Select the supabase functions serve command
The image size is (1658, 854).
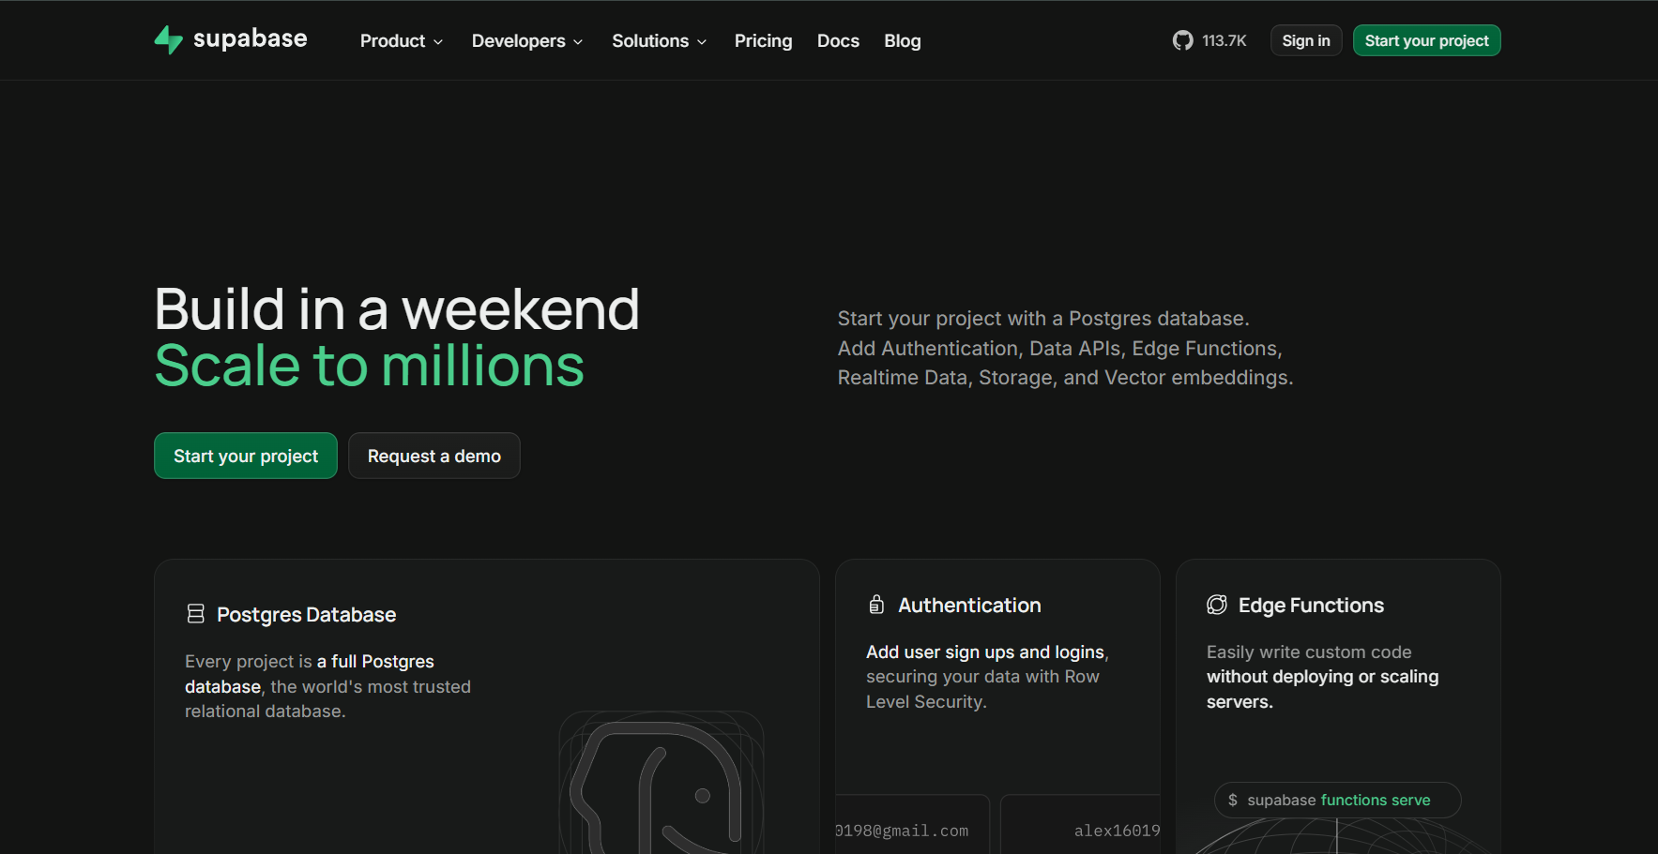(1338, 800)
